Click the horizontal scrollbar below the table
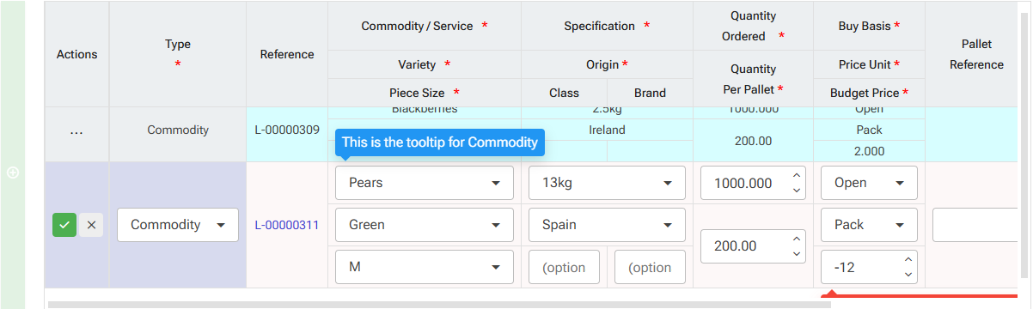 [439, 304]
